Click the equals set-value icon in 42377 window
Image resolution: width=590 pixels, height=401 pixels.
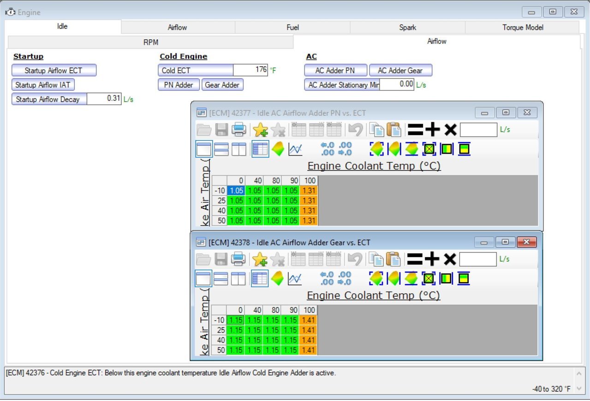pyautogui.click(x=415, y=130)
